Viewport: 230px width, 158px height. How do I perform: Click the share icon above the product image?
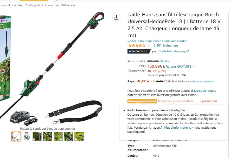point(117,18)
